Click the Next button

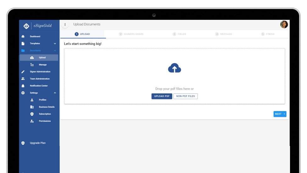click(280, 114)
